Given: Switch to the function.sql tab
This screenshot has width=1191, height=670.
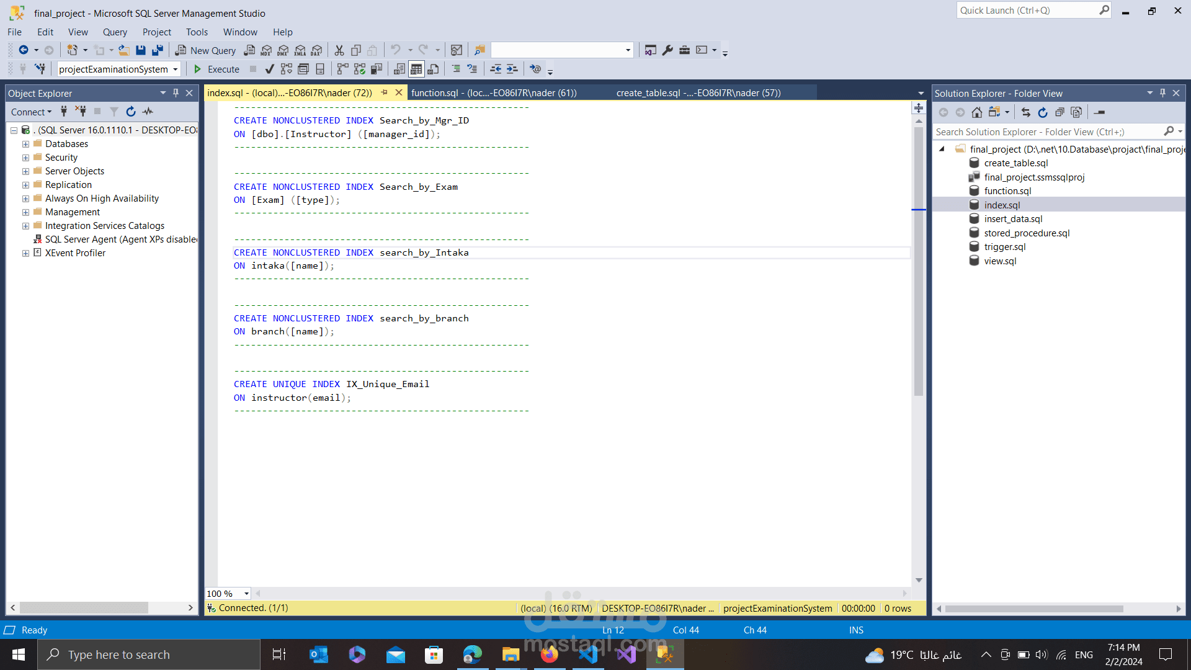Looking at the screenshot, I should [x=494, y=92].
